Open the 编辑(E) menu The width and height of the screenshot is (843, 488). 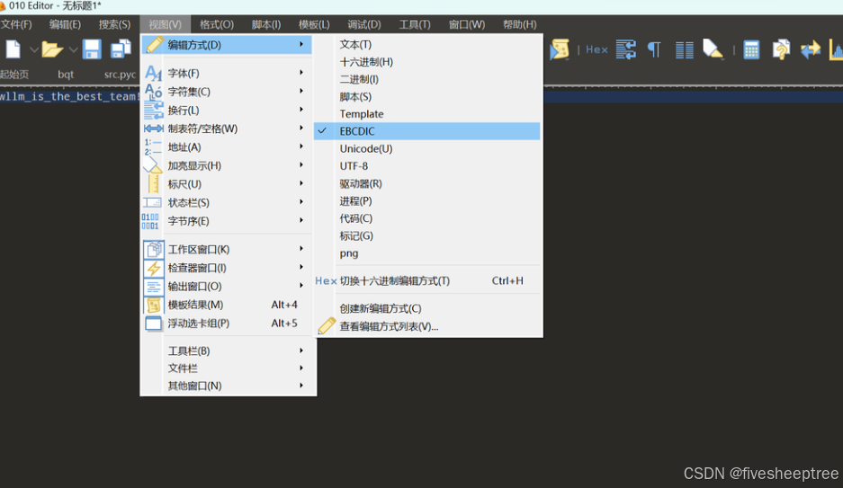(65, 24)
